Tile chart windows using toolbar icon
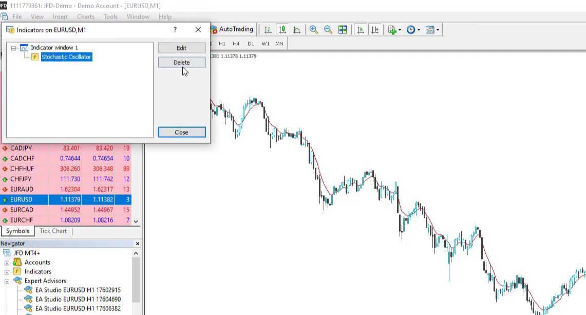 tap(343, 29)
